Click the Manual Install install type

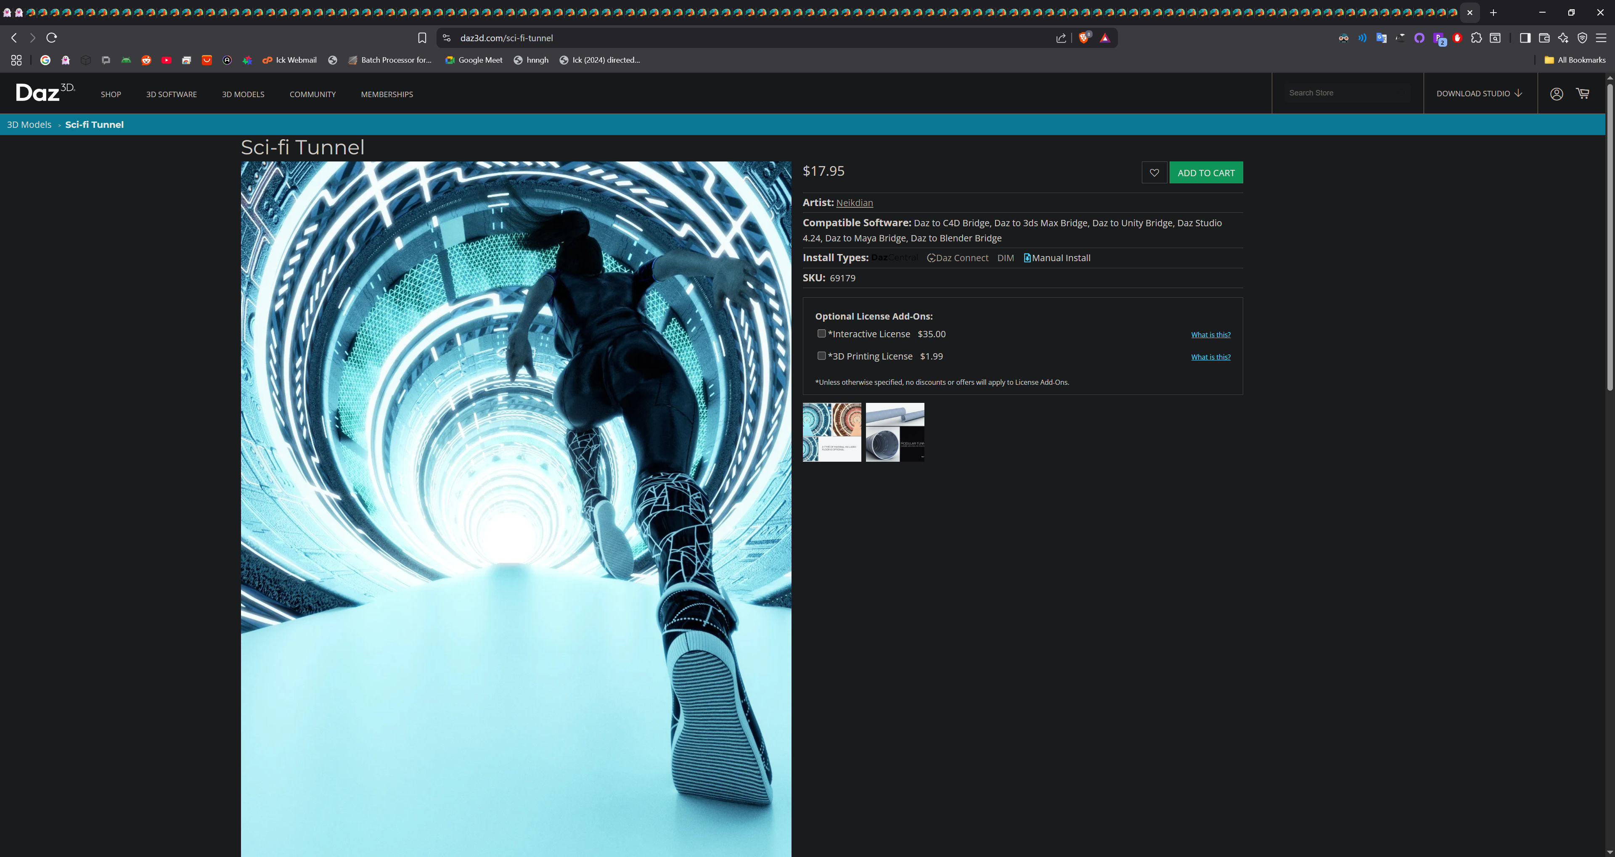coord(1057,258)
